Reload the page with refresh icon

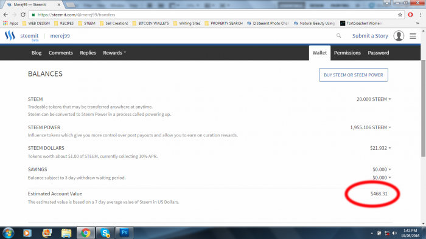click(23, 15)
